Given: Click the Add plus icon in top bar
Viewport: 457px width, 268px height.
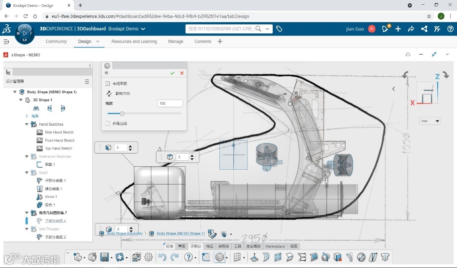Looking at the screenshot, I should pos(398,29).
